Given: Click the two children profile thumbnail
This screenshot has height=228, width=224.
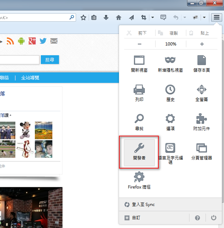Looking at the screenshot, I should [x=44, y=149].
